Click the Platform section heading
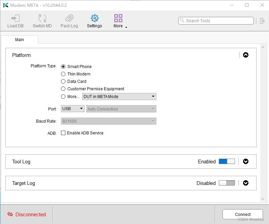Image resolution: width=269 pixels, height=224 pixels. point(21,55)
